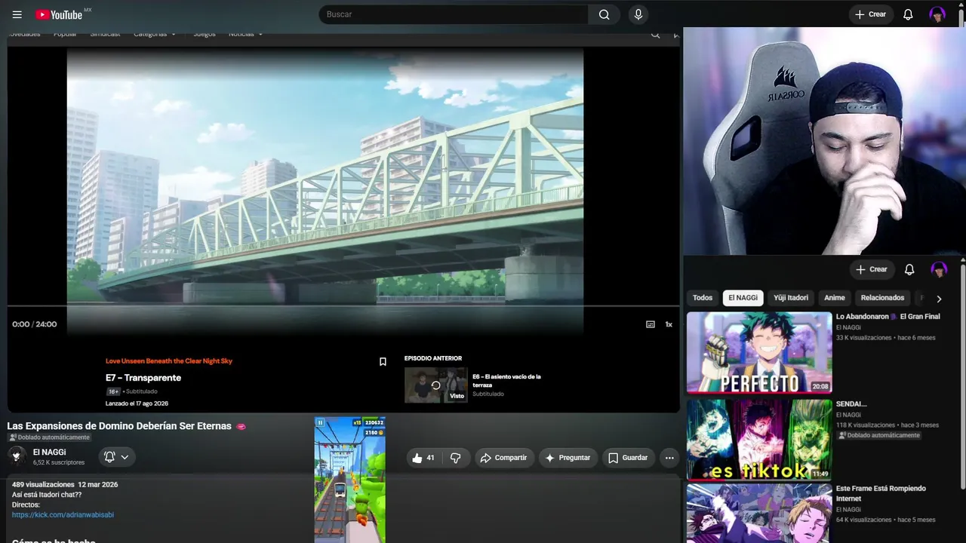This screenshot has width=966, height=543.
Task: Click the 'Doblado automáticamente' label under SENDAI
Action: (878, 435)
